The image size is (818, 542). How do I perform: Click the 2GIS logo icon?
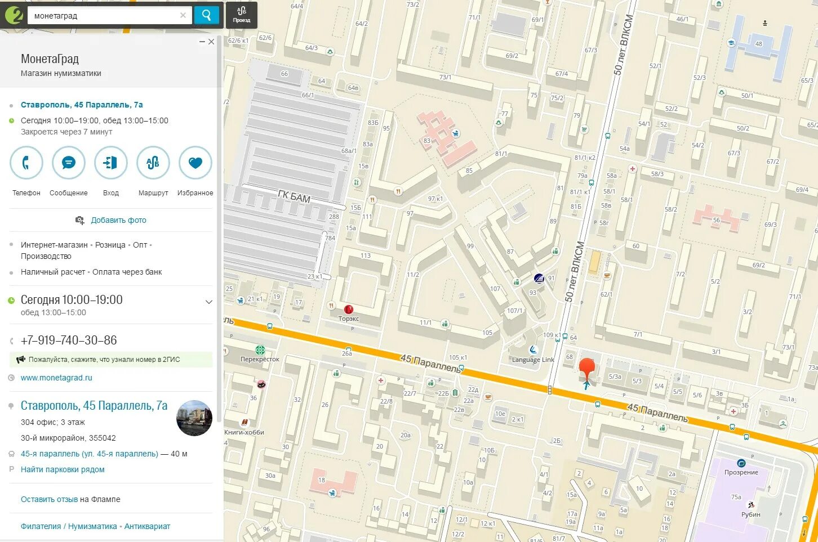coord(14,15)
